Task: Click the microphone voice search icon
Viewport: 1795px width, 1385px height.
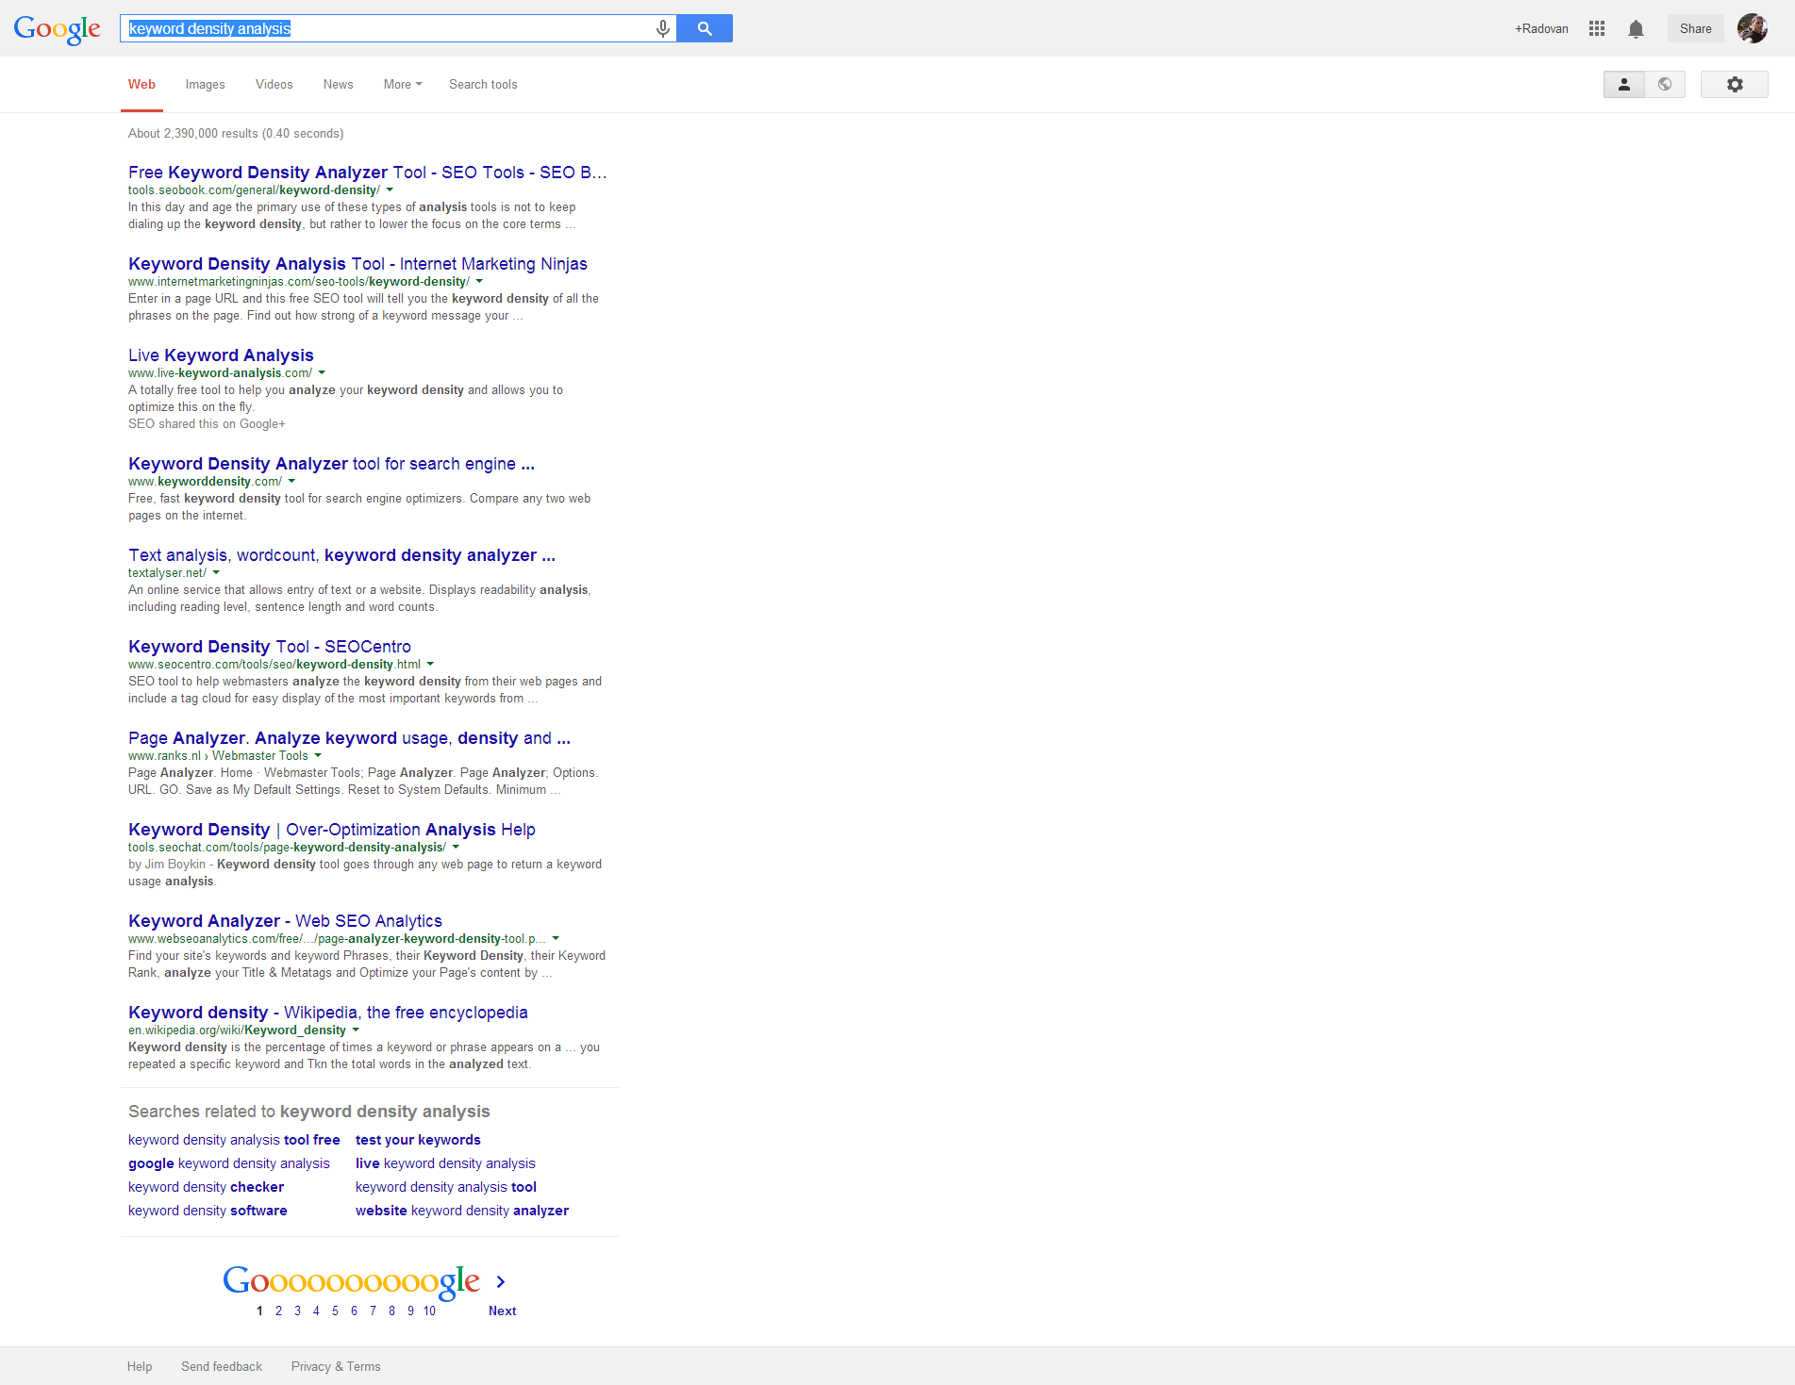Action: click(x=663, y=29)
